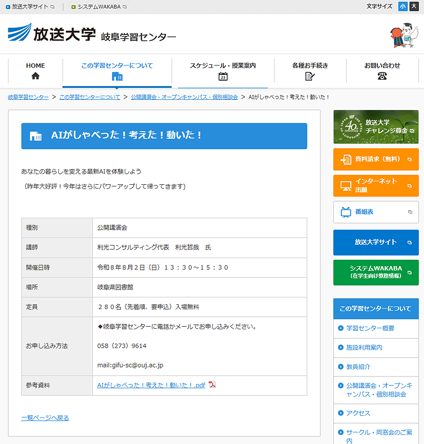424x444 pixels.
Task: Open お問い合わせ navigation tab
Action: point(382,71)
